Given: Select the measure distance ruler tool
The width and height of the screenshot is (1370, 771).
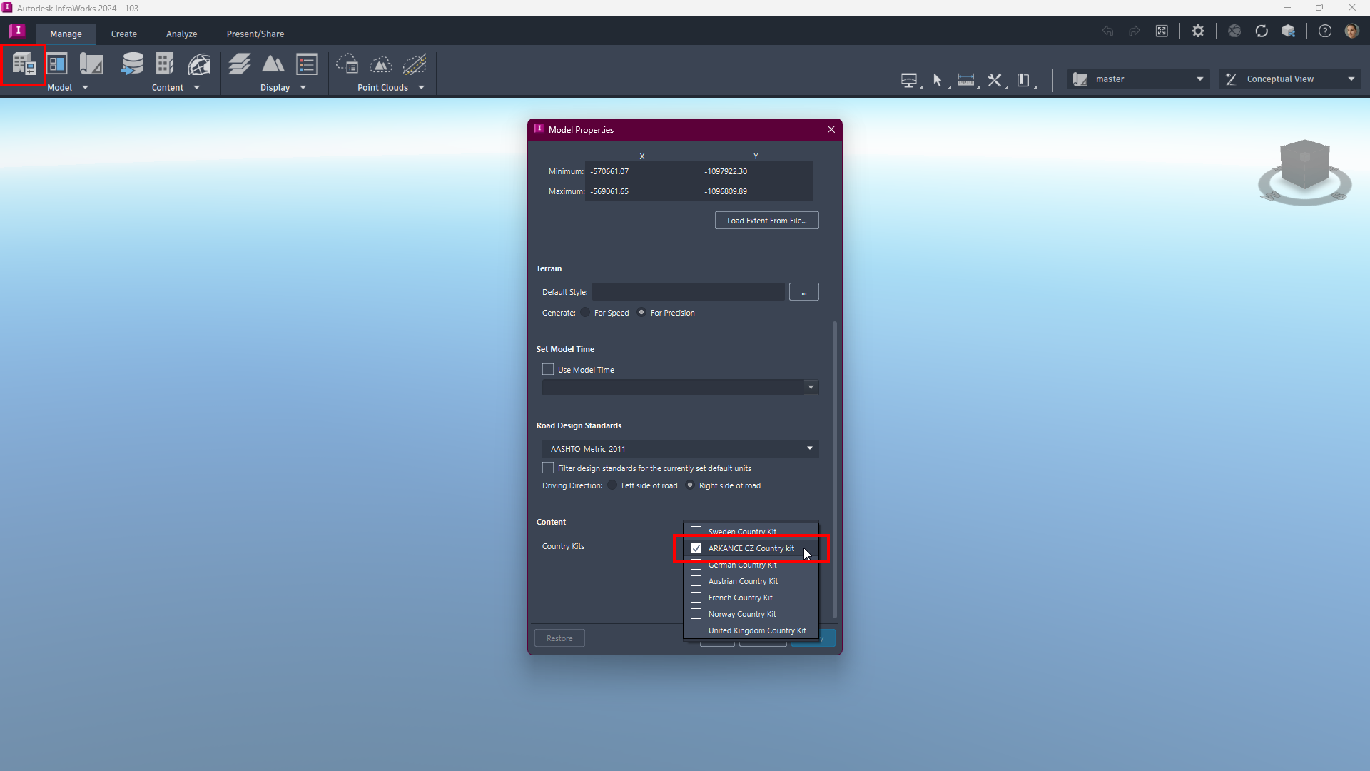Looking at the screenshot, I should point(966,80).
